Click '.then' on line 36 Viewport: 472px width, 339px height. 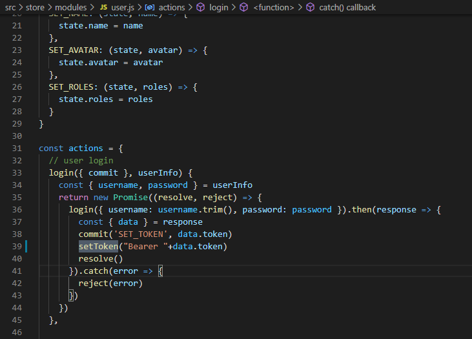(360, 210)
